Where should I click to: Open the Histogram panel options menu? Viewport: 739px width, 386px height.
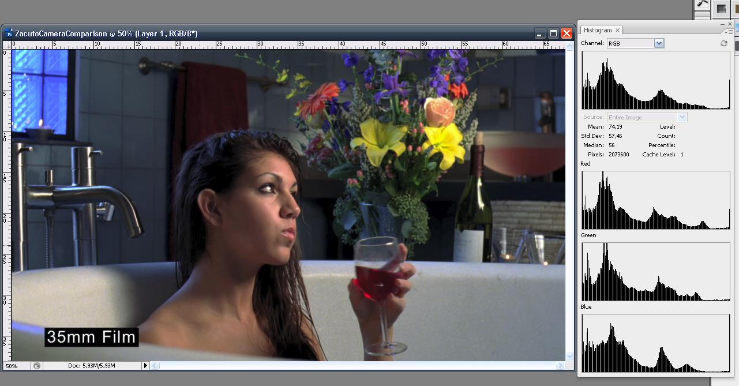[x=729, y=32]
